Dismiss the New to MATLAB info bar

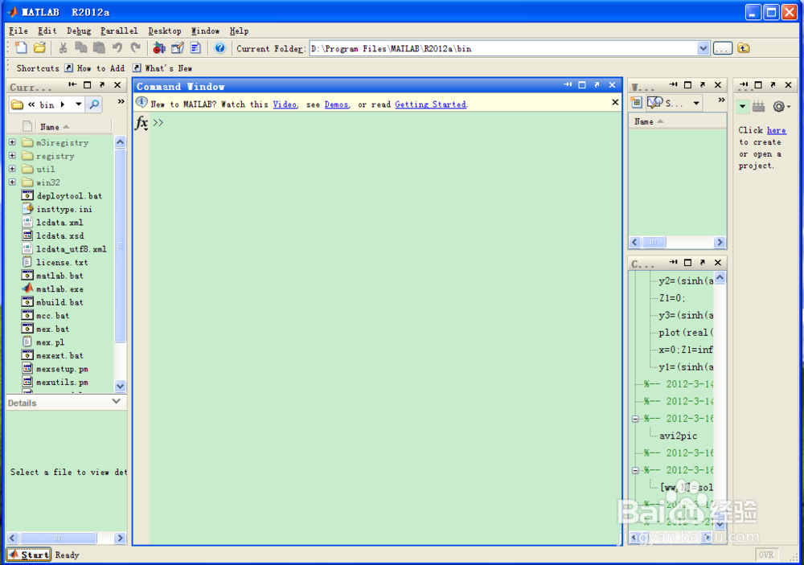coord(615,102)
